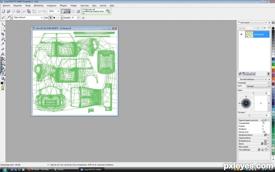Select the Paint brush tool
275x172 pixels.
point(3,73)
